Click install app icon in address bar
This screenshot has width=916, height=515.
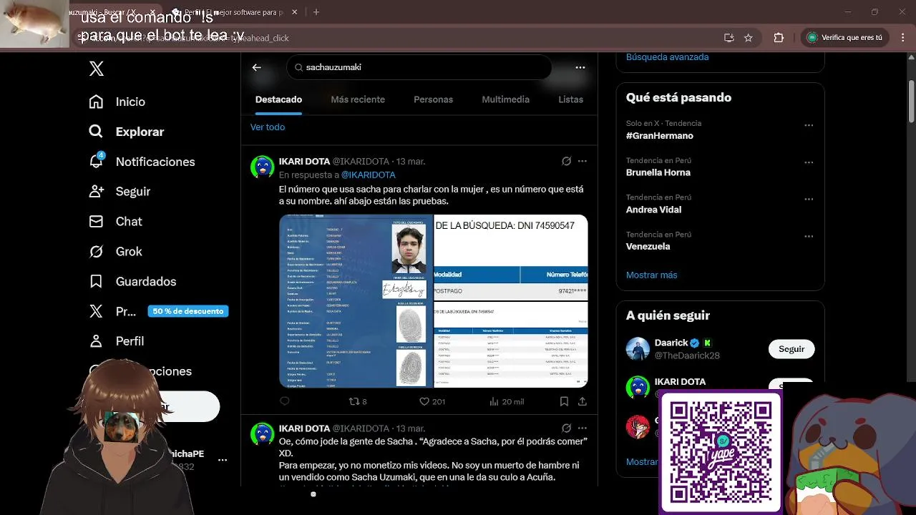(x=729, y=38)
